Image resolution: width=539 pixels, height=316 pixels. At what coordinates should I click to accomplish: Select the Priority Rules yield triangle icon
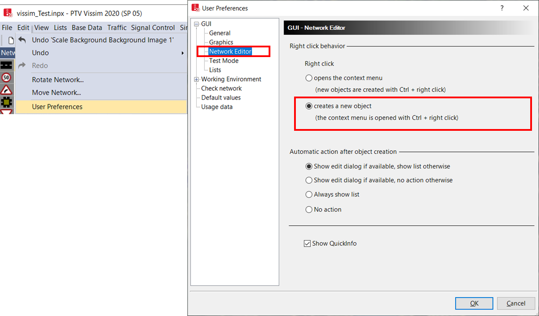click(6, 112)
